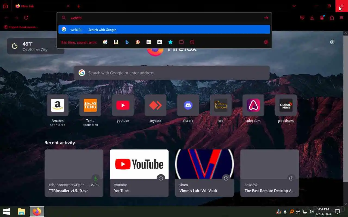Click the Go arrow in address bar
The image size is (348, 217).
click(x=266, y=18)
